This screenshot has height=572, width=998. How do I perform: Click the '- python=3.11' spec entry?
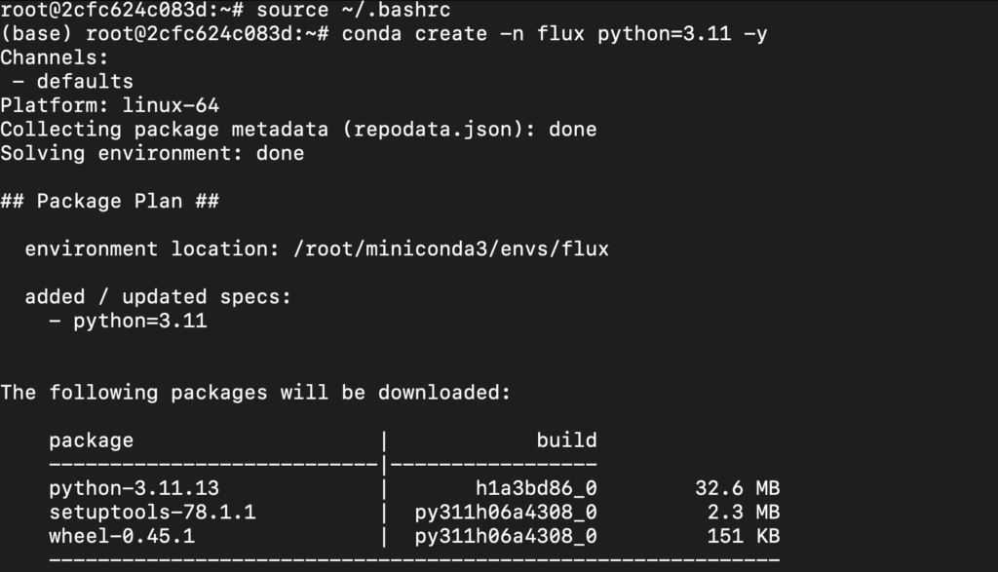[128, 321]
